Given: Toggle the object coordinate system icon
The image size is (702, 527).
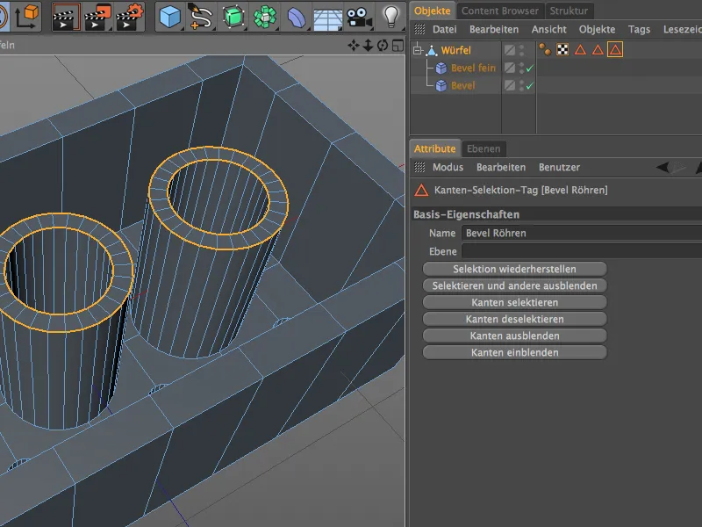Looking at the screenshot, I should (26, 17).
